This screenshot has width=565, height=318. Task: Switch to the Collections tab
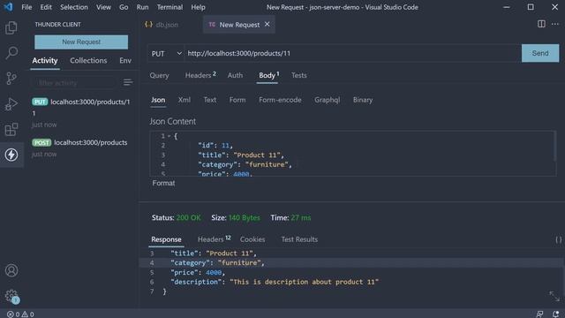coord(88,61)
